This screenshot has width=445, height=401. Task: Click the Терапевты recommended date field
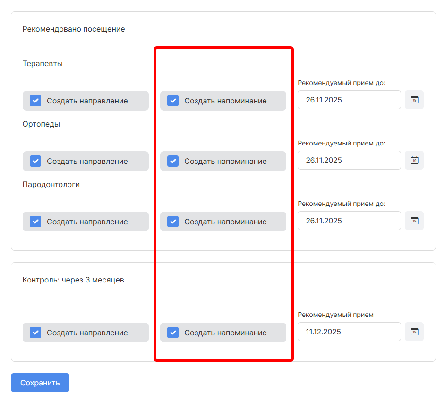pyautogui.click(x=349, y=100)
